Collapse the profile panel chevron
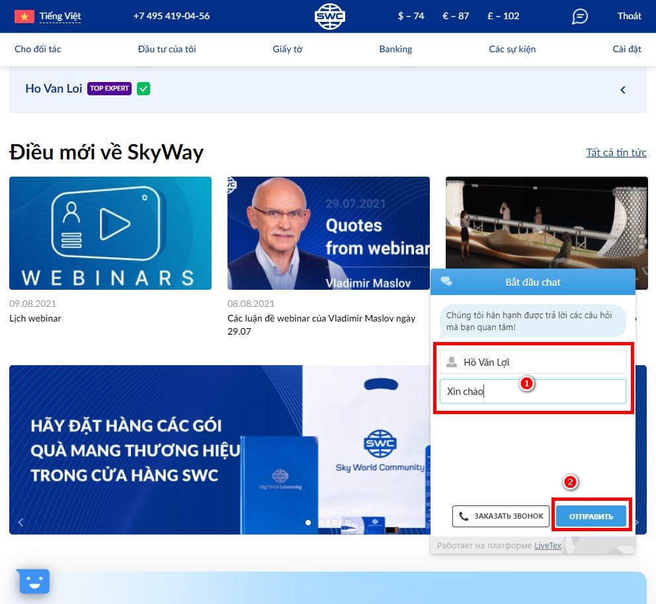Screen dimensions: 656x604 [623, 90]
